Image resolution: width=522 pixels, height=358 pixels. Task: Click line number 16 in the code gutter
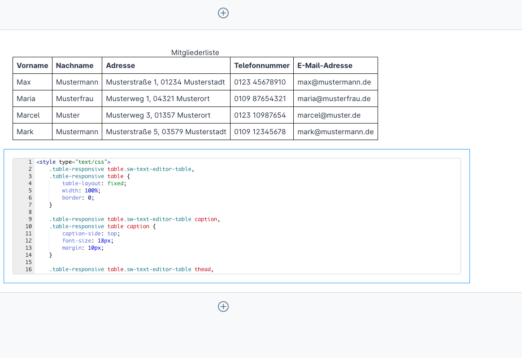click(x=28, y=269)
